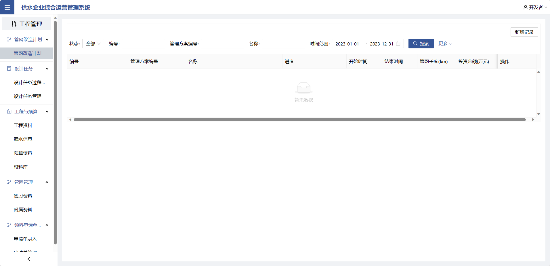
Task: Click the 编号 column header
Action: [x=98, y=61]
